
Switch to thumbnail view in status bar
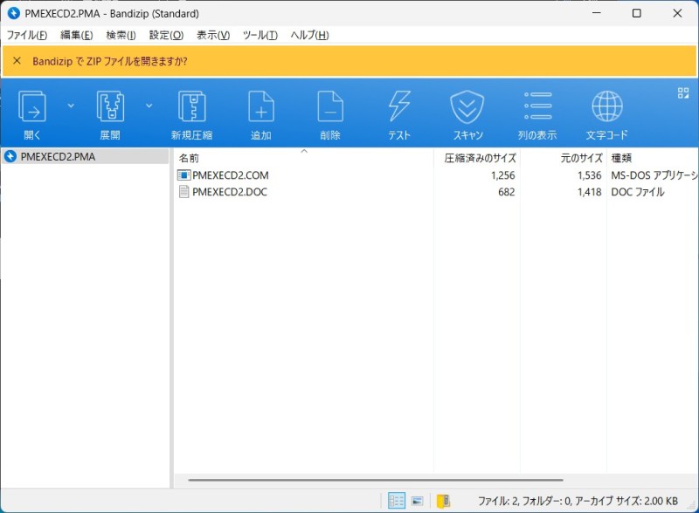[x=419, y=501]
